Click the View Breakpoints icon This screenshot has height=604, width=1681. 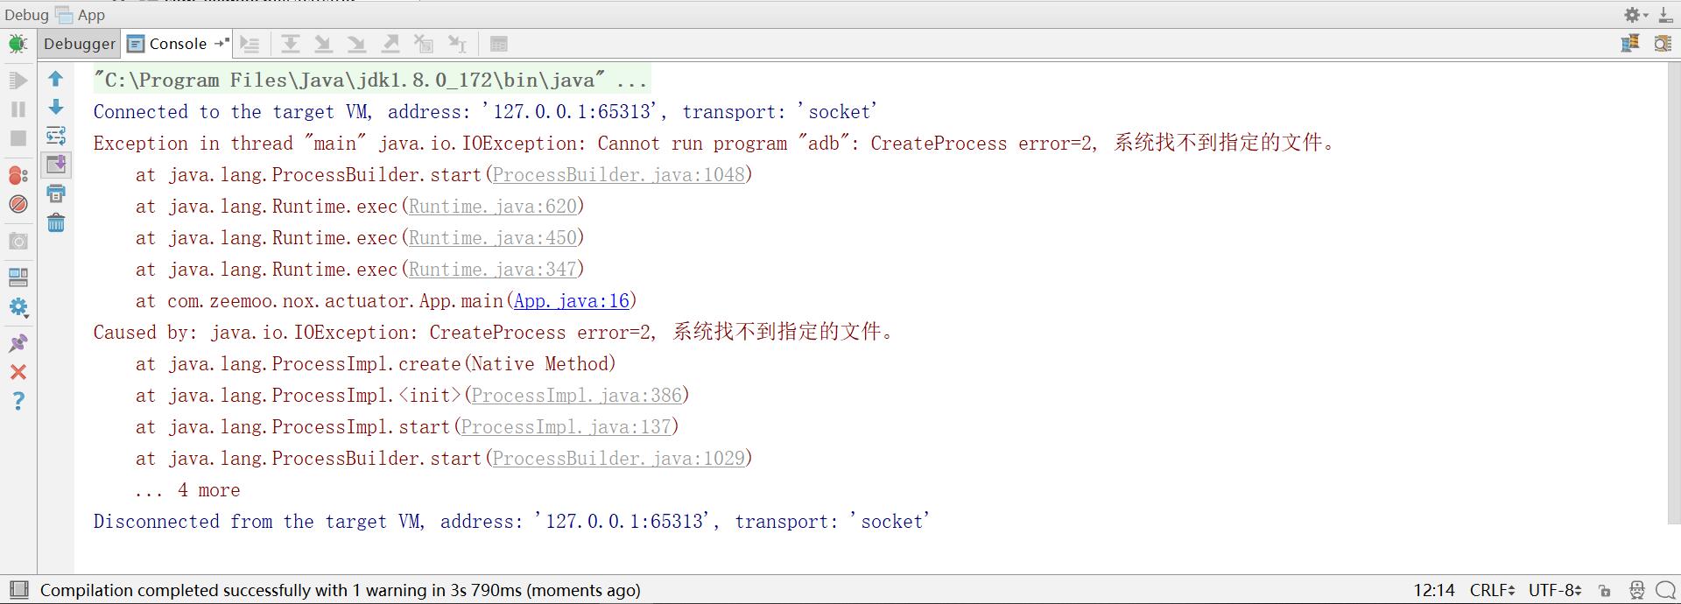(x=18, y=175)
